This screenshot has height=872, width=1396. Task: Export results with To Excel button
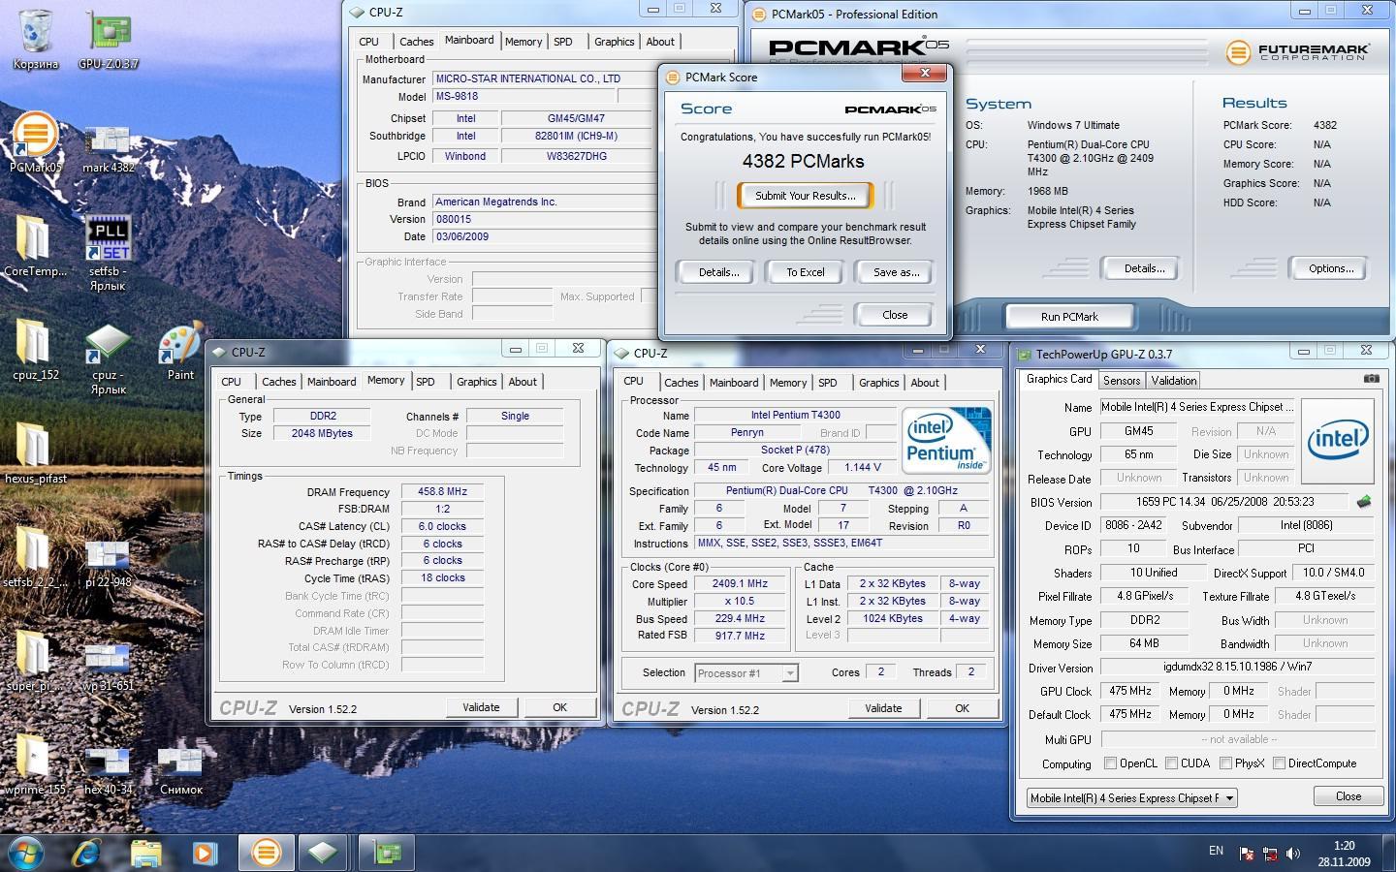pos(806,272)
